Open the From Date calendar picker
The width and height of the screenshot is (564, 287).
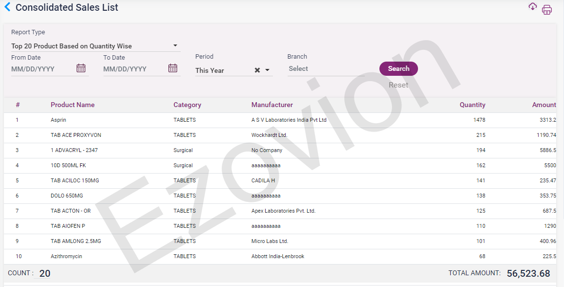tap(81, 68)
